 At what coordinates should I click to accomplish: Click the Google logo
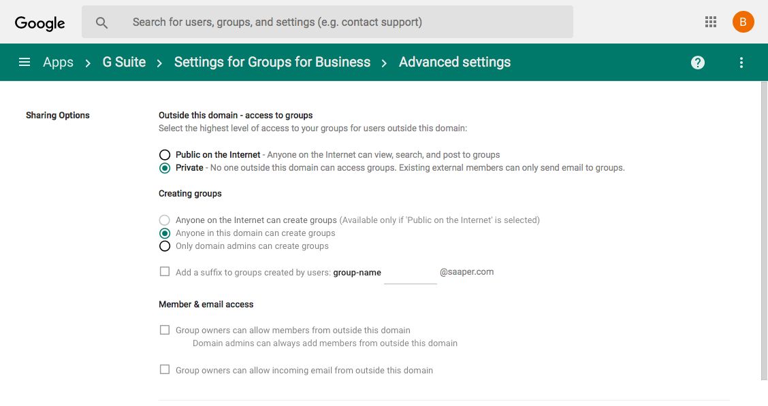click(40, 22)
